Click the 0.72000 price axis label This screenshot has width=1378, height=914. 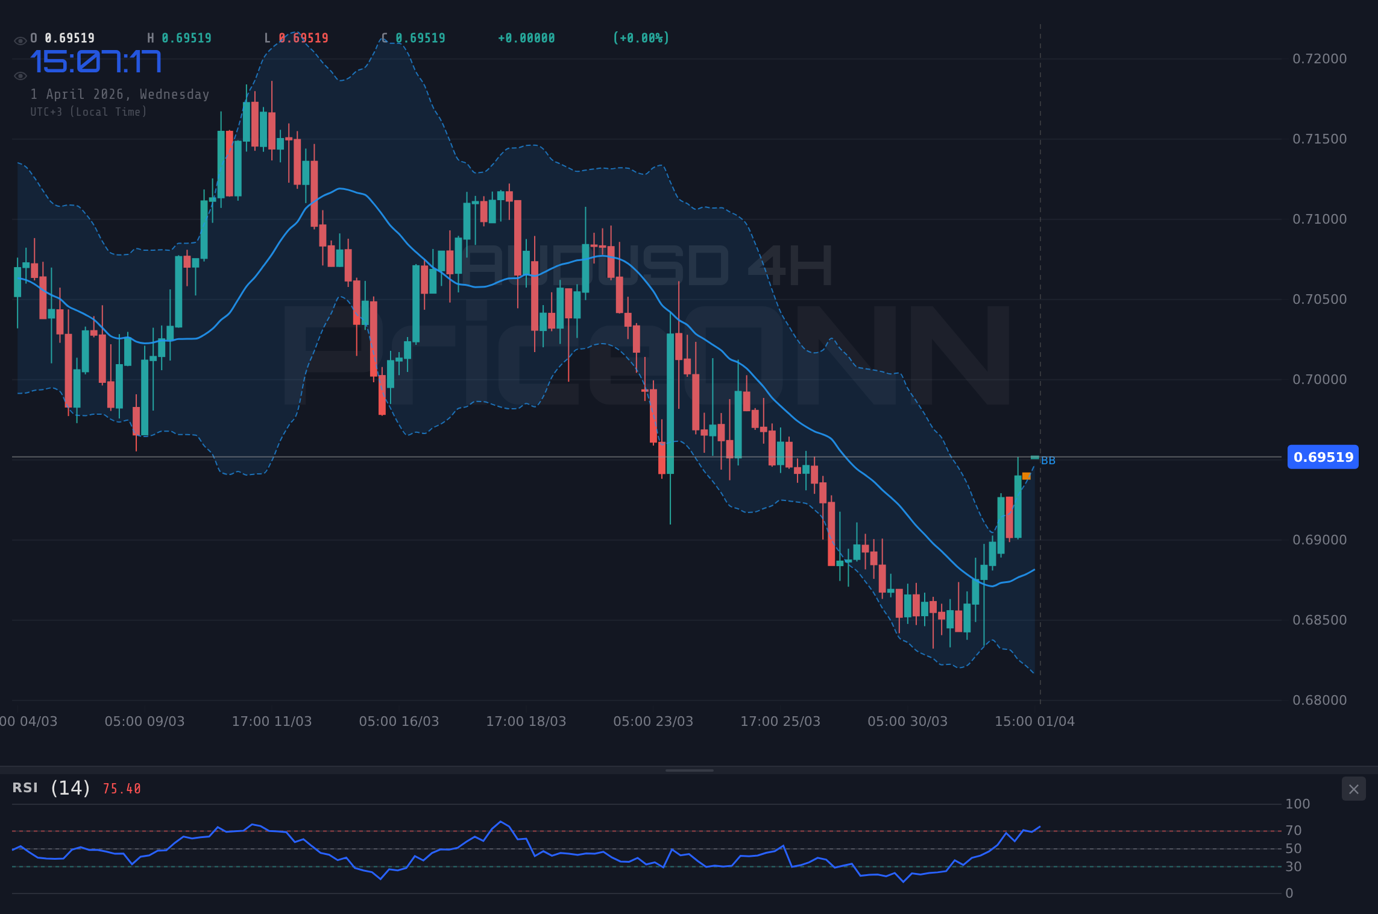tap(1320, 59)
